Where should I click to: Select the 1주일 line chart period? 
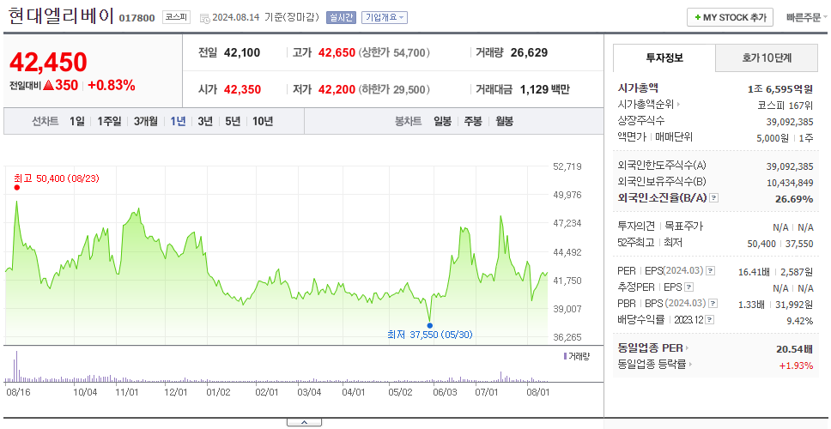pos(109,121)
